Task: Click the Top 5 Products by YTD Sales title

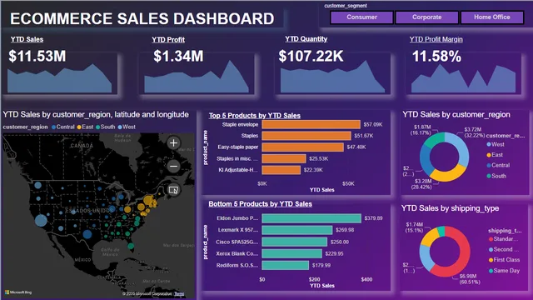Action: pyautogui.click(x=255, y=116)
